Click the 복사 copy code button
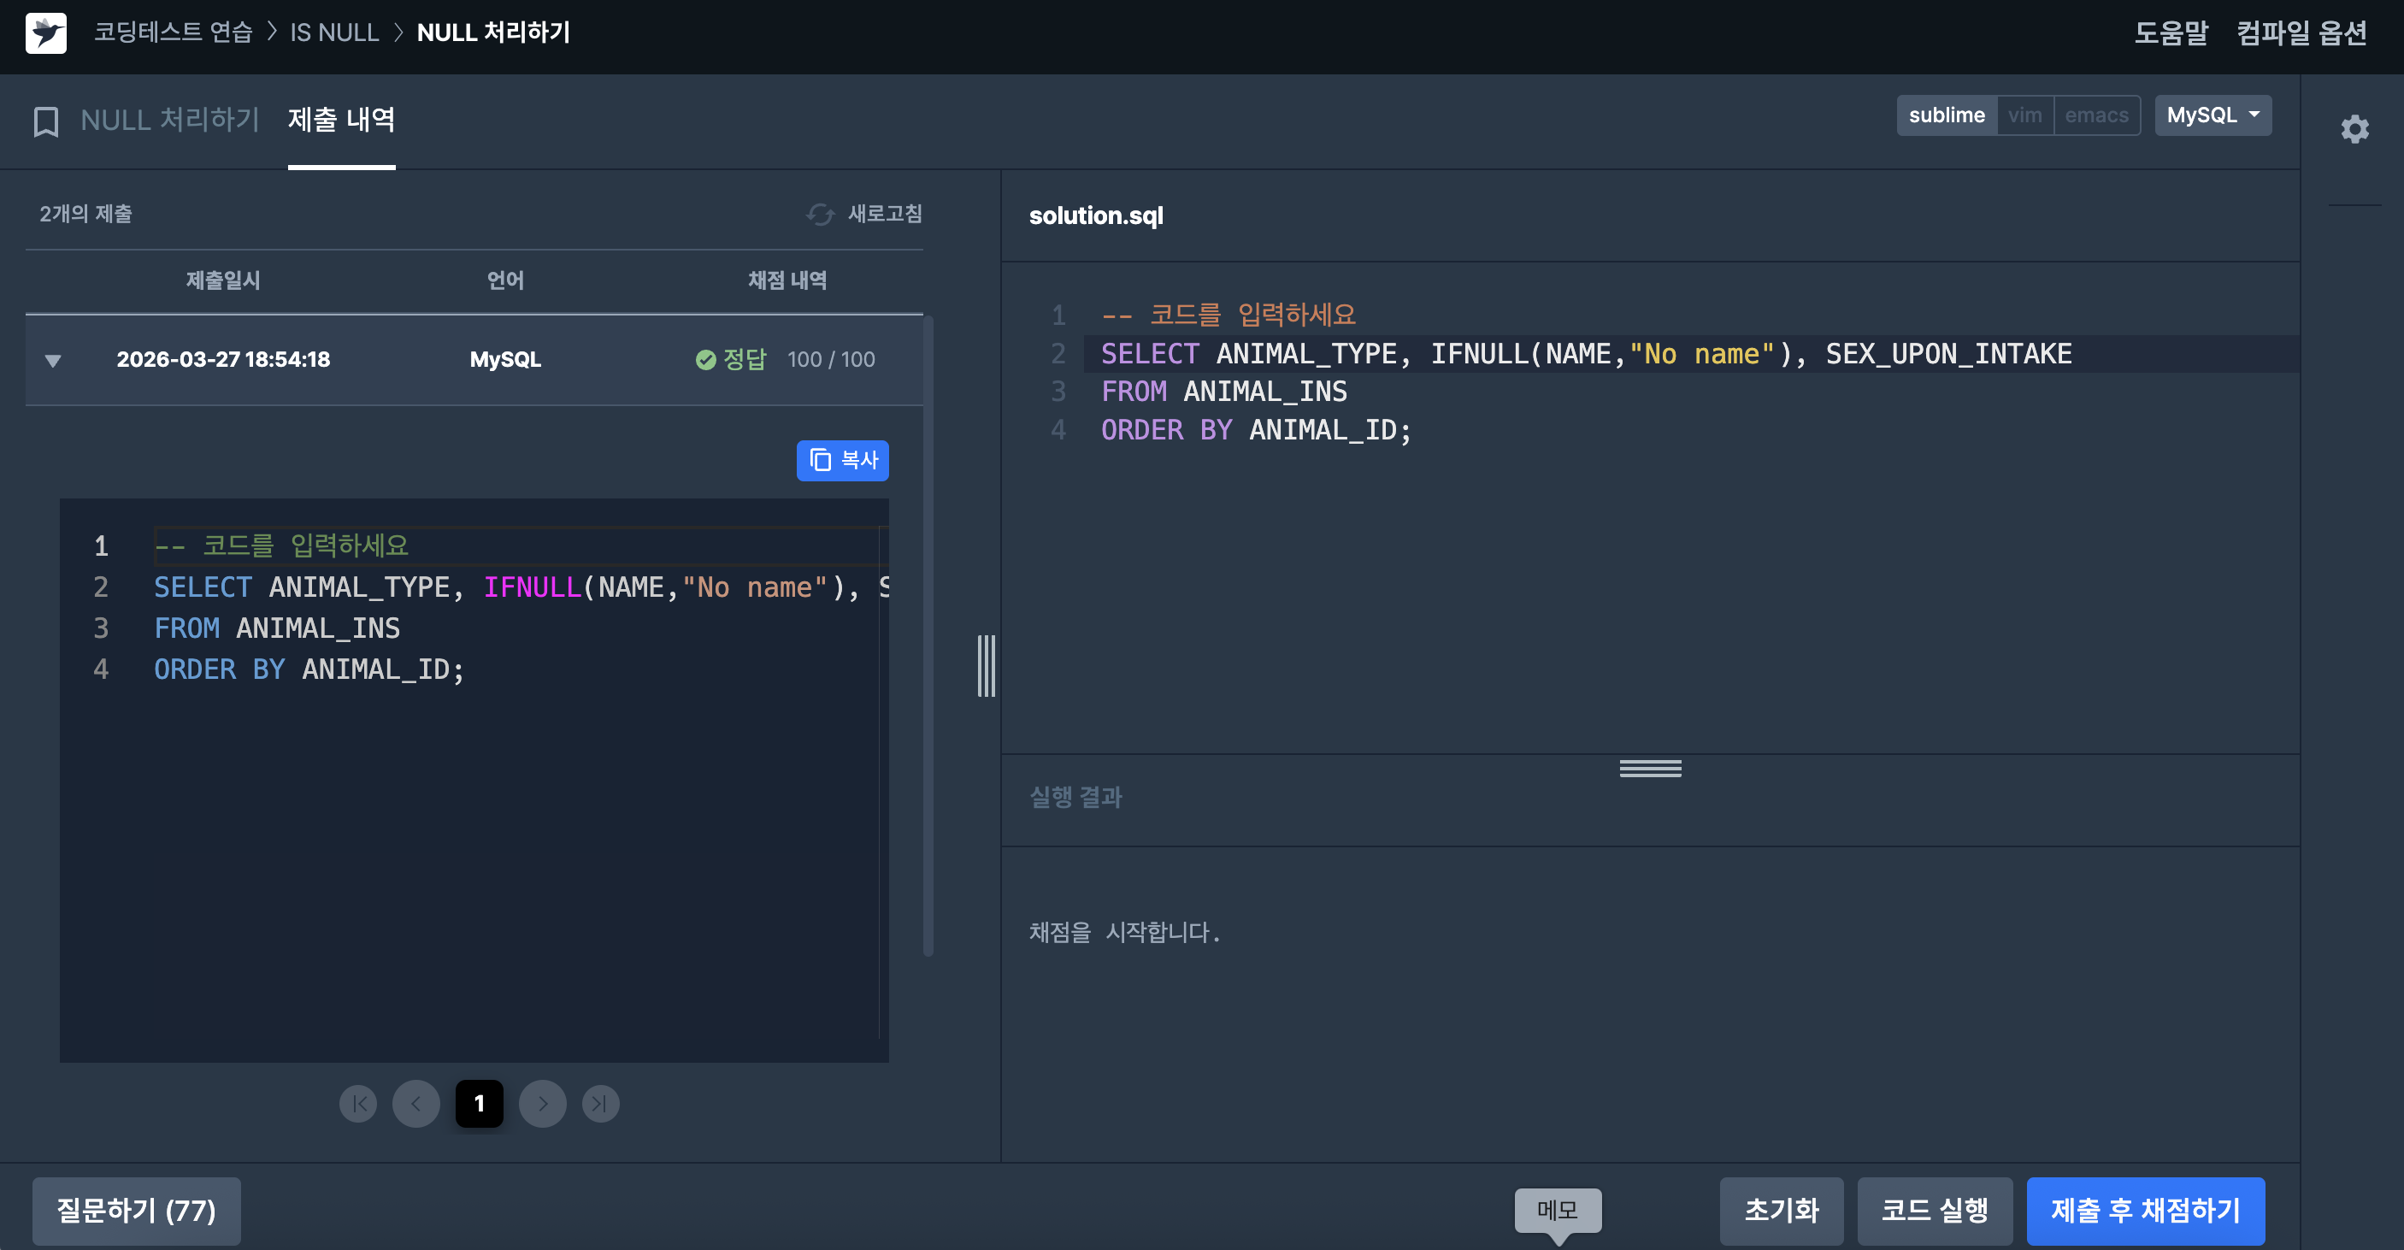The width and height of the screenshot is (2404, 1250). point(842,460)
